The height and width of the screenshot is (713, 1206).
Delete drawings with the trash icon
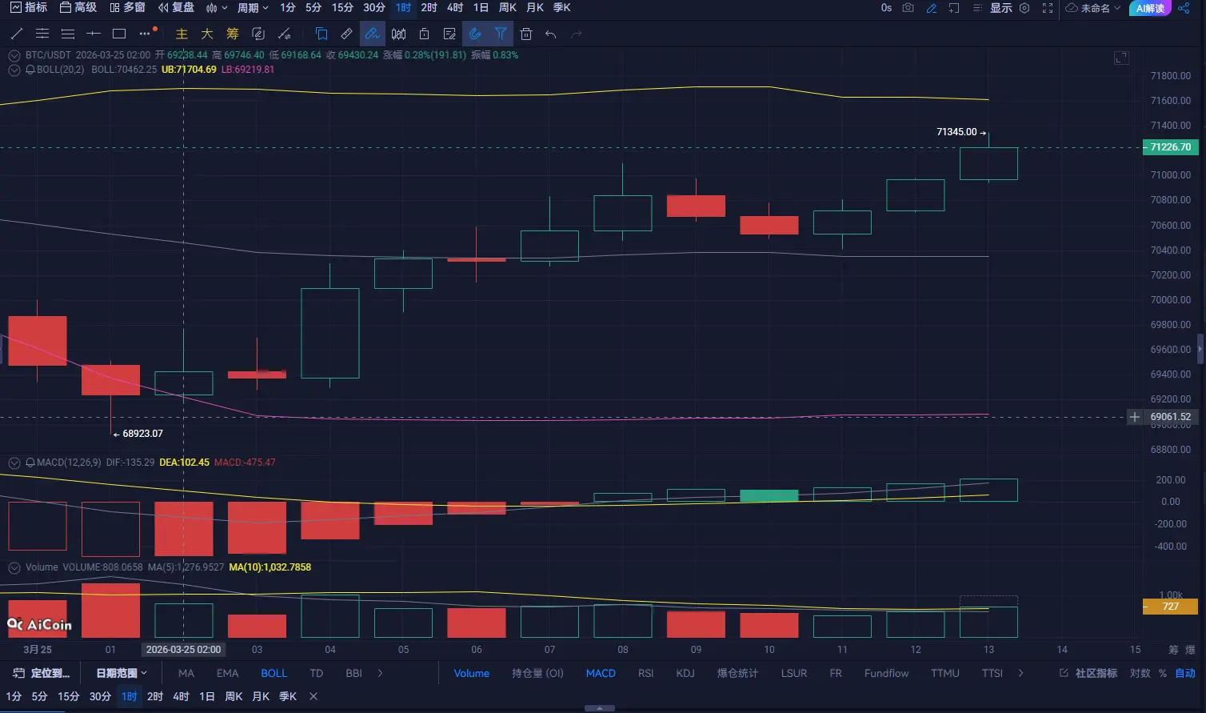525,34
